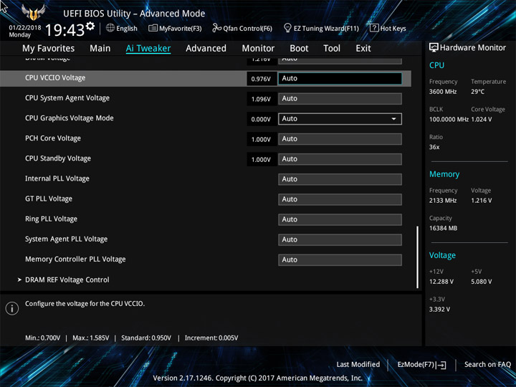Open Qfan Control(F6) fan icon
The height and width of the screenshot is (387, 516).
216,29
